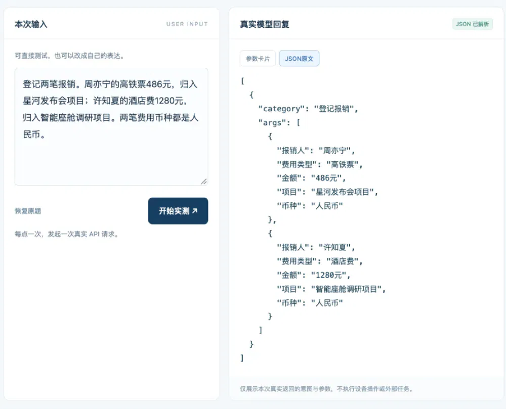Select the JSON原文 tab

click(299, 58)
